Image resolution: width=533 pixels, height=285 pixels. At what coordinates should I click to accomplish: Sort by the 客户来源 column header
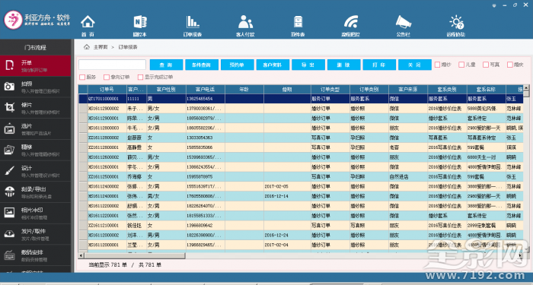point(408,90)
